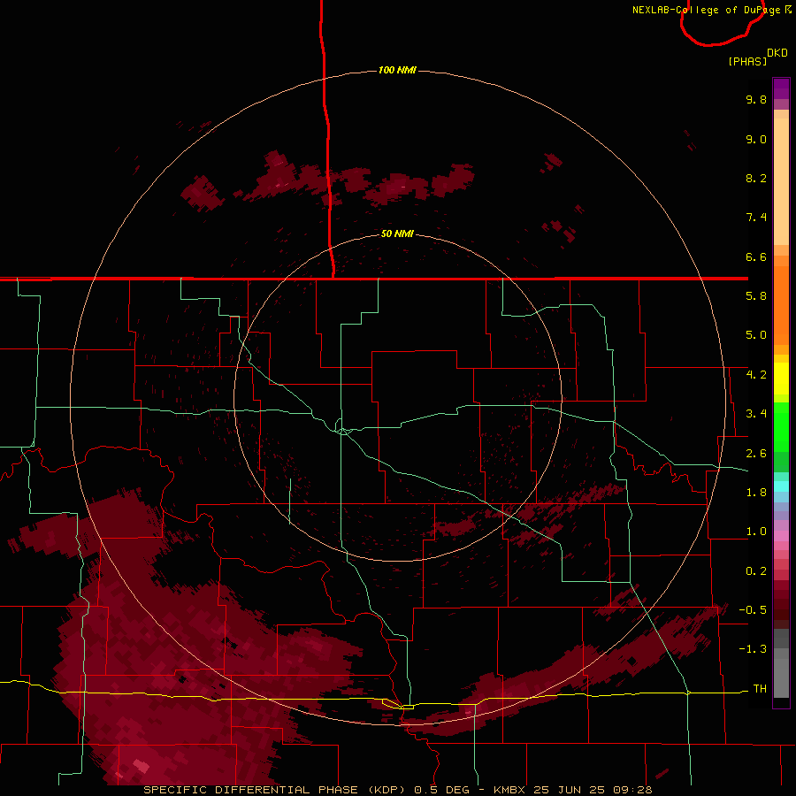Click the 3.4 legend value
The width and height of the screenshot is (796, 796).
click(756, 414)
